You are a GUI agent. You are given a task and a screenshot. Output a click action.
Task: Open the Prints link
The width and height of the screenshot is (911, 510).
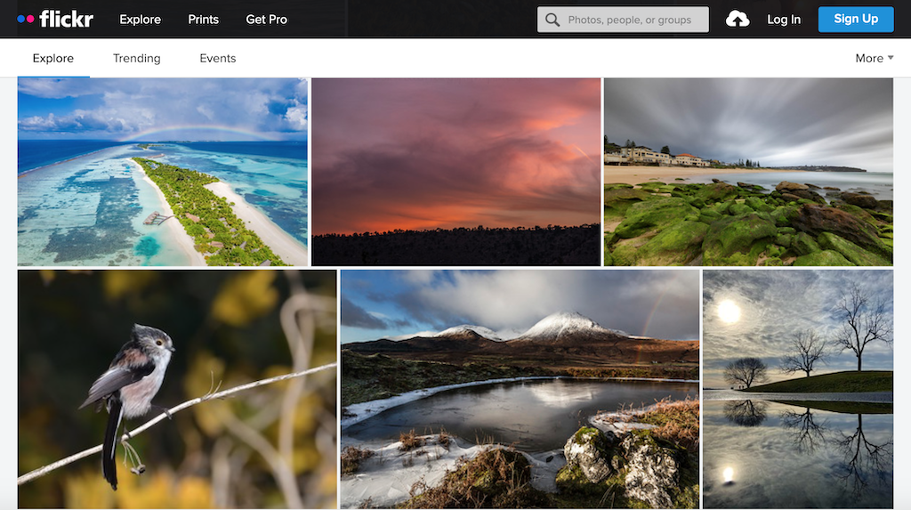(204, 20)
